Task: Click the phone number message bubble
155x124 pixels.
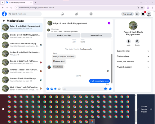Action: 58,67
